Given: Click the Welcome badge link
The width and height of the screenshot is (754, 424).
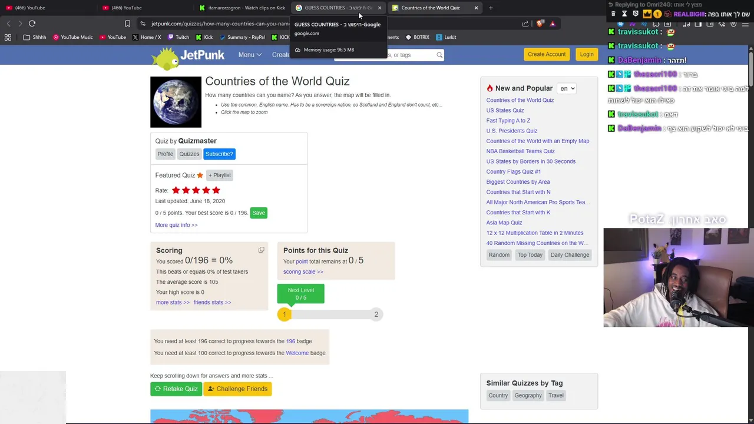Looking at the screenshot, I should pyautogui.click(x=297, y=353).
